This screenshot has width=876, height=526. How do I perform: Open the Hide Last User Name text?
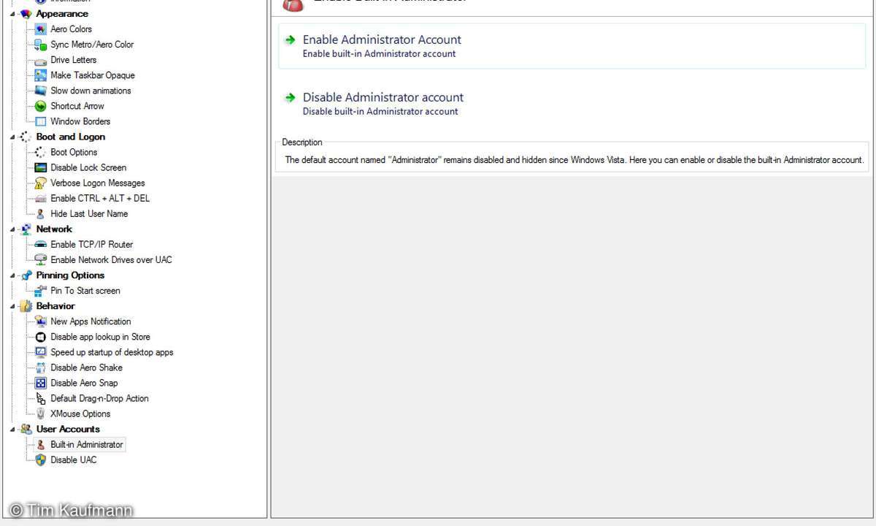(x=89, y=213)
